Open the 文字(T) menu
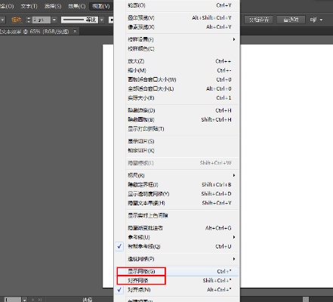The width and height of the screenshot is (333, 302). point(29,6)
